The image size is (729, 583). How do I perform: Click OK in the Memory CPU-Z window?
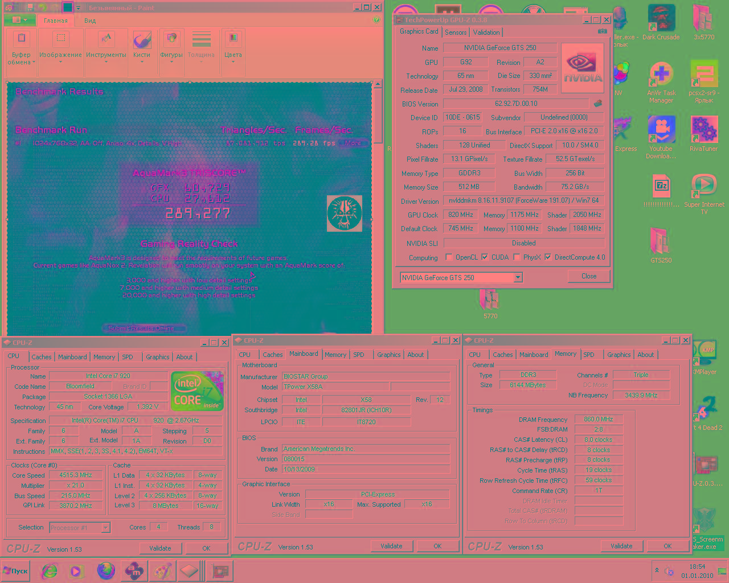pyautogui.click(x=667, y=546)
